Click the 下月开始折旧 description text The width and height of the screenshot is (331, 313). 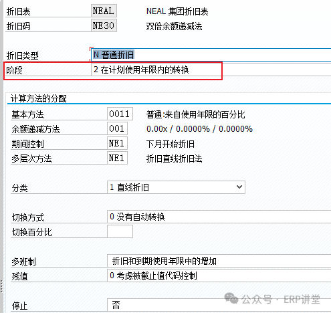pyautogui.click(x=171, y=144)
